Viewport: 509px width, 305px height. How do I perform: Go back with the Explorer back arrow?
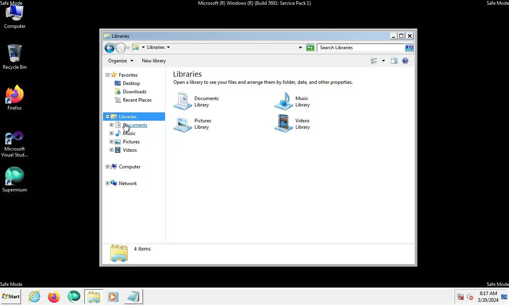(109, 48)
